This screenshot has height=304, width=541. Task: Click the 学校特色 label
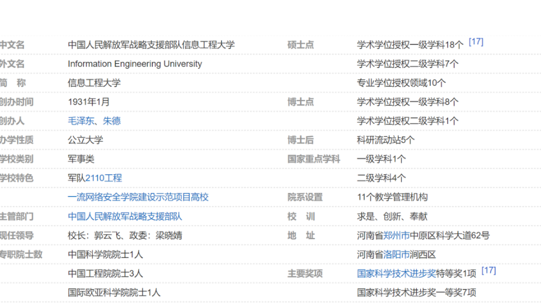point(16,178)
